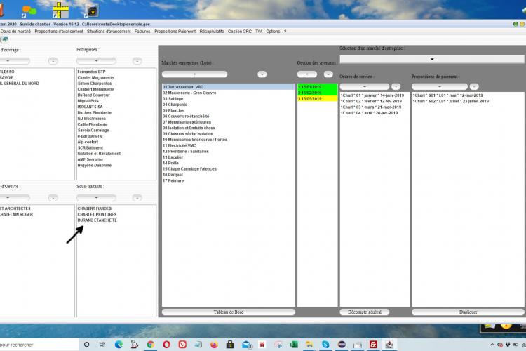This screenshot has width=526, height=351.
Task: Open the ? help menu
Action: point(285,31)
